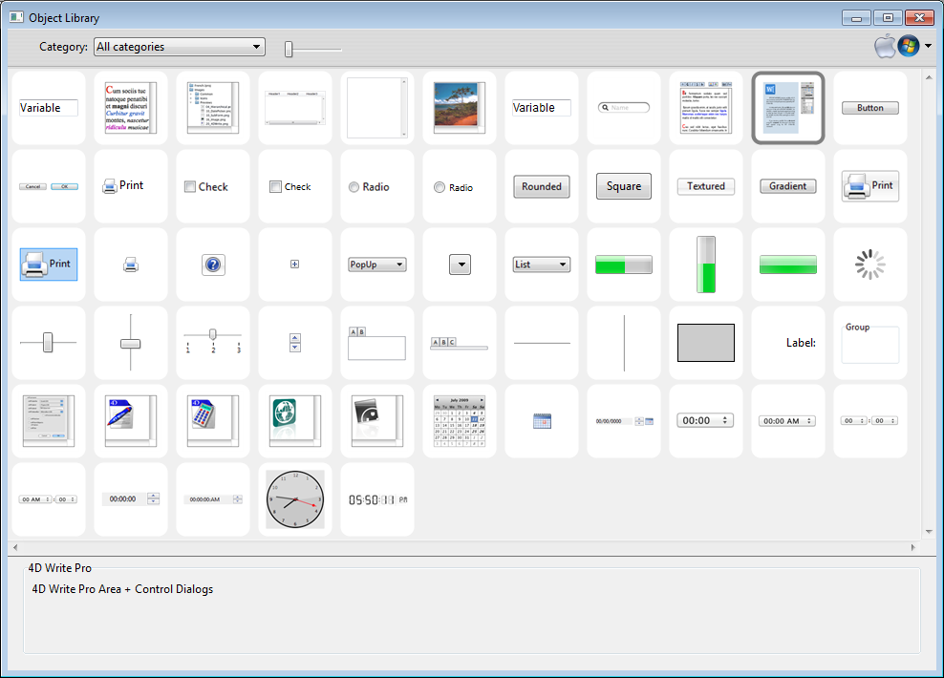This screenshot has width=944, height=678.
Task: Select the digital clock display object
Action: click(x=377, y=499)
